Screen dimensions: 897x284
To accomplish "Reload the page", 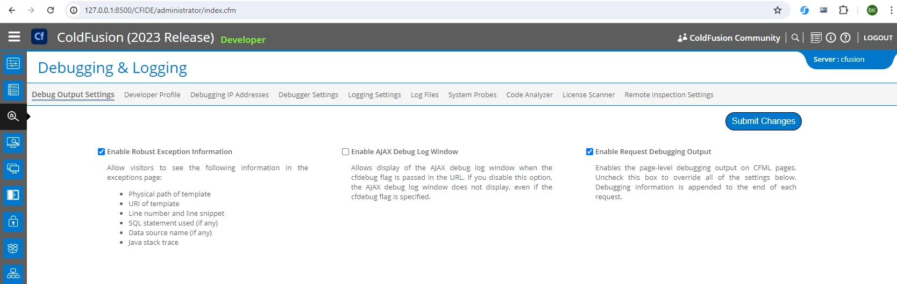I will [x=51, y=10].
